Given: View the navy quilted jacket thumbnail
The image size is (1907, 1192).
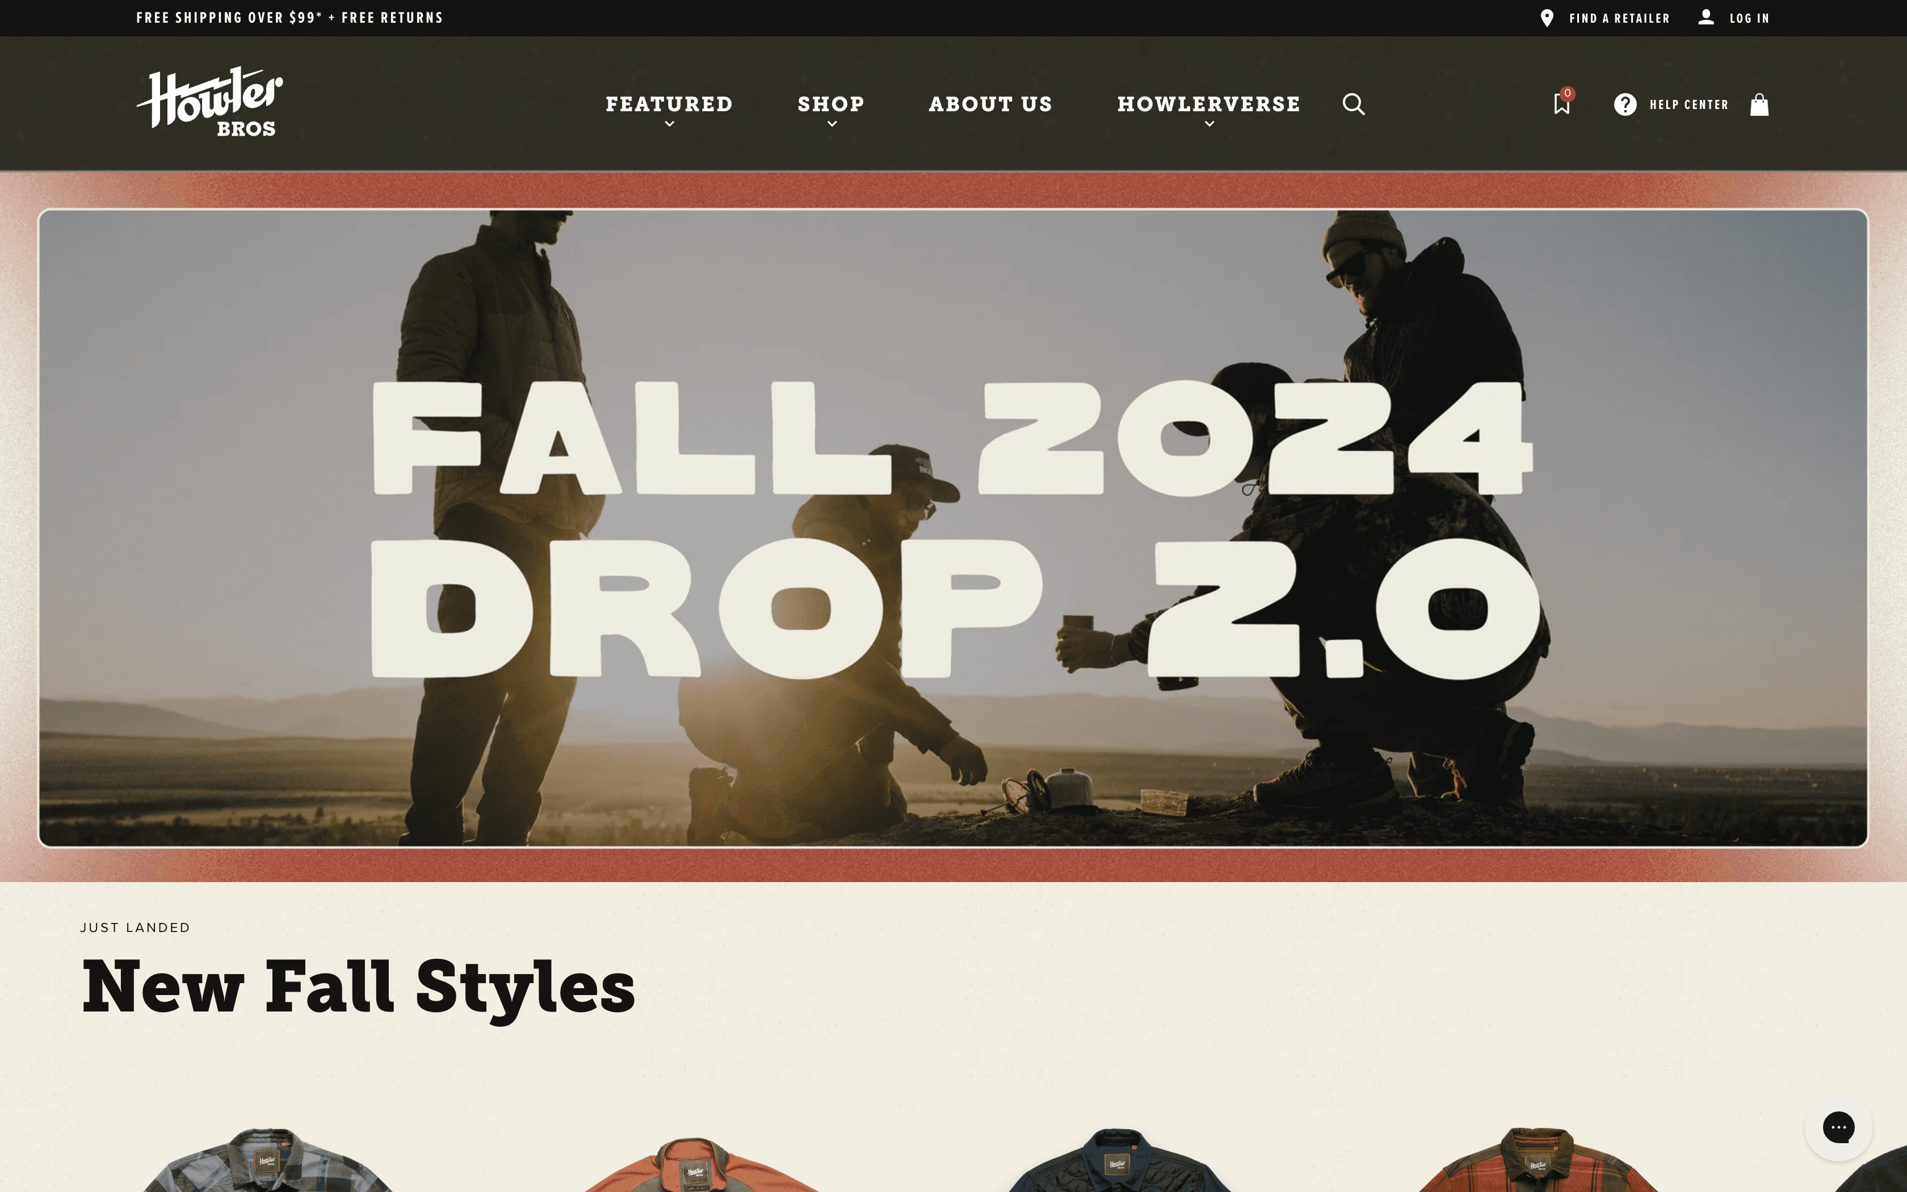Looking at the screenshot, I should point(1118,1160).
